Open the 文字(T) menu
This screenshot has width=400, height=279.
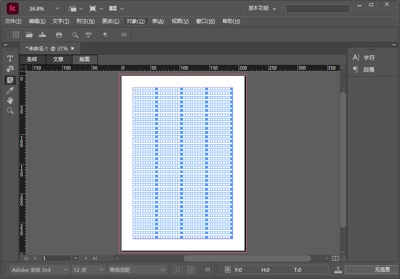coord(61,21)
